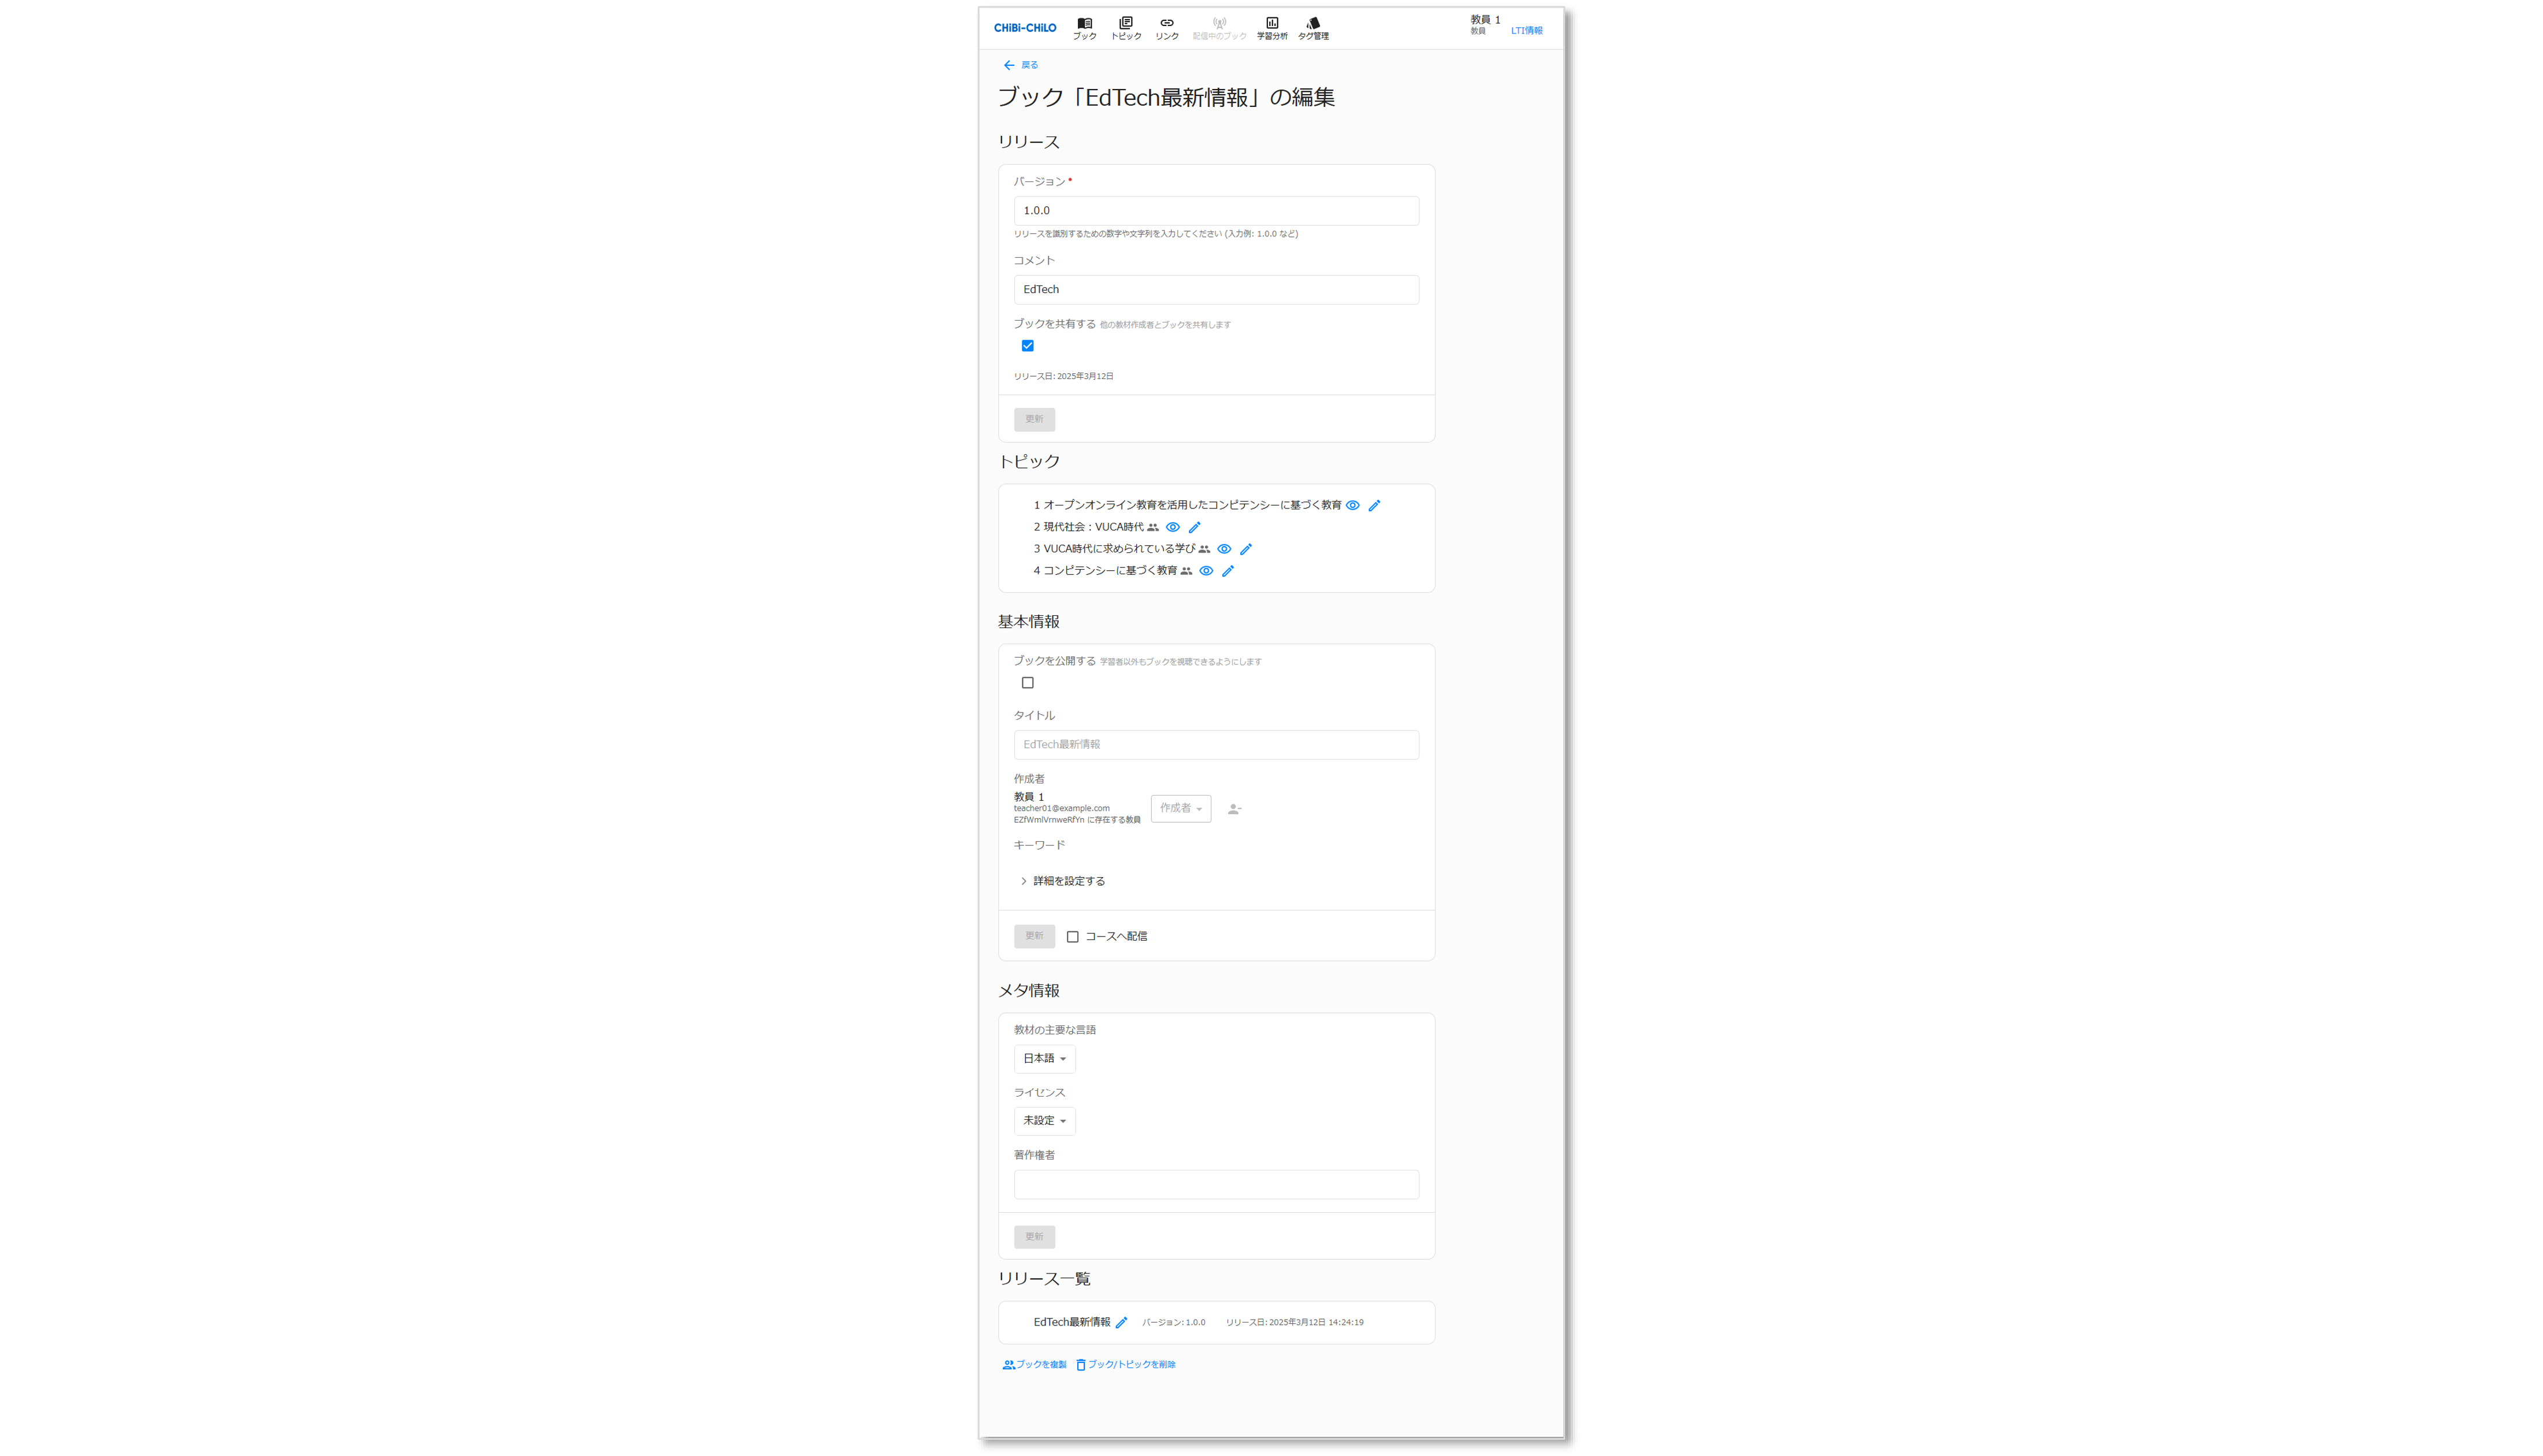
Task: Edit topic 3 VUCA時代に求められている学び via its pencil icon
Action: tap(1246, 549)
